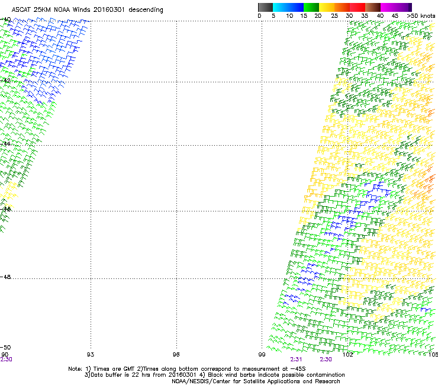Click the purple '2:31' swath time label

(296, 360)
